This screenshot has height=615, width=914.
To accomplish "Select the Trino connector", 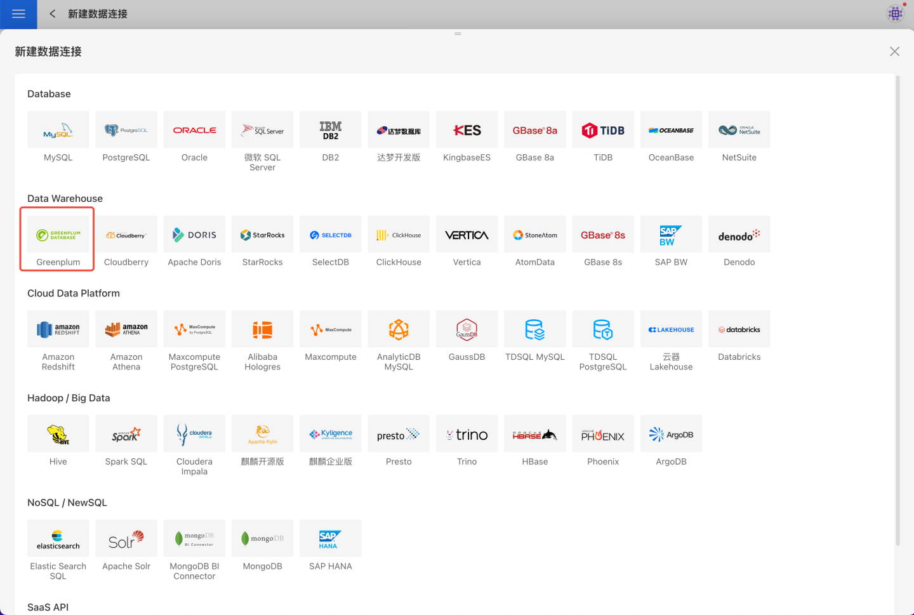I will point(467,435).
